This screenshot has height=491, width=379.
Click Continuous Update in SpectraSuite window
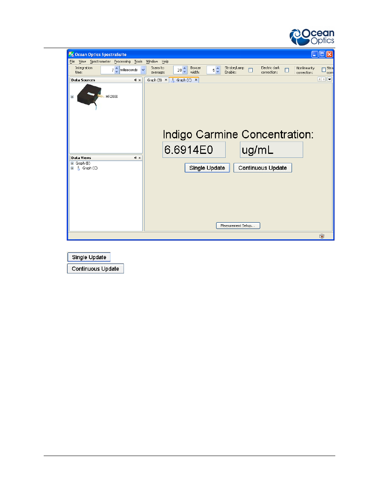pyautogui.click(x=263, y=168)
